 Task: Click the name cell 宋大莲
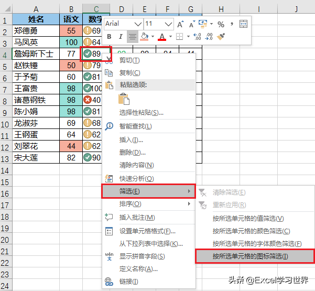click(x=36, y=158)
